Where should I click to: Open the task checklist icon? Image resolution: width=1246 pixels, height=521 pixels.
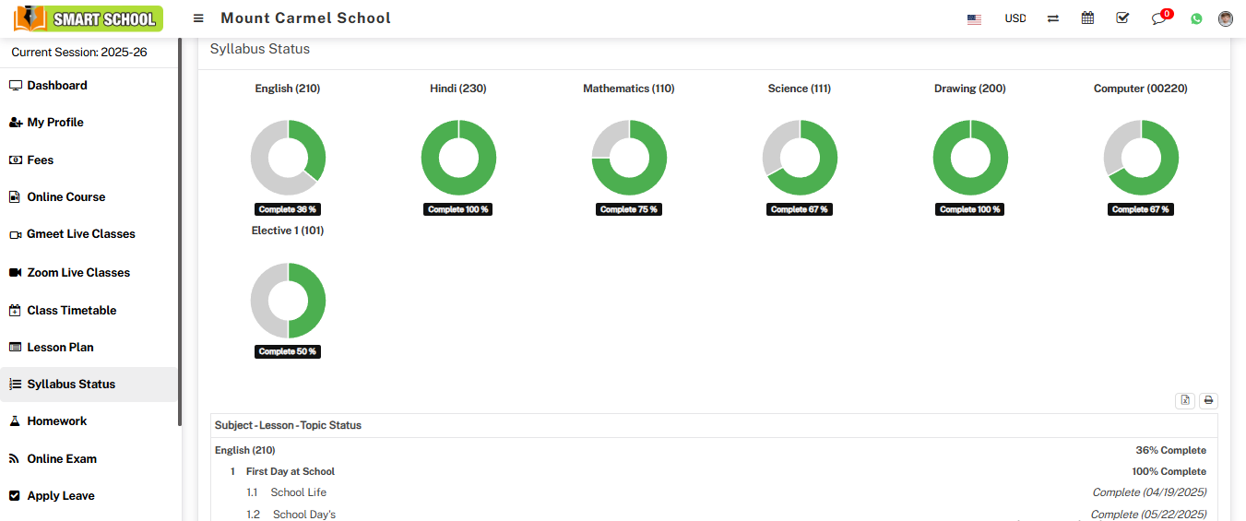point(1122,18)
